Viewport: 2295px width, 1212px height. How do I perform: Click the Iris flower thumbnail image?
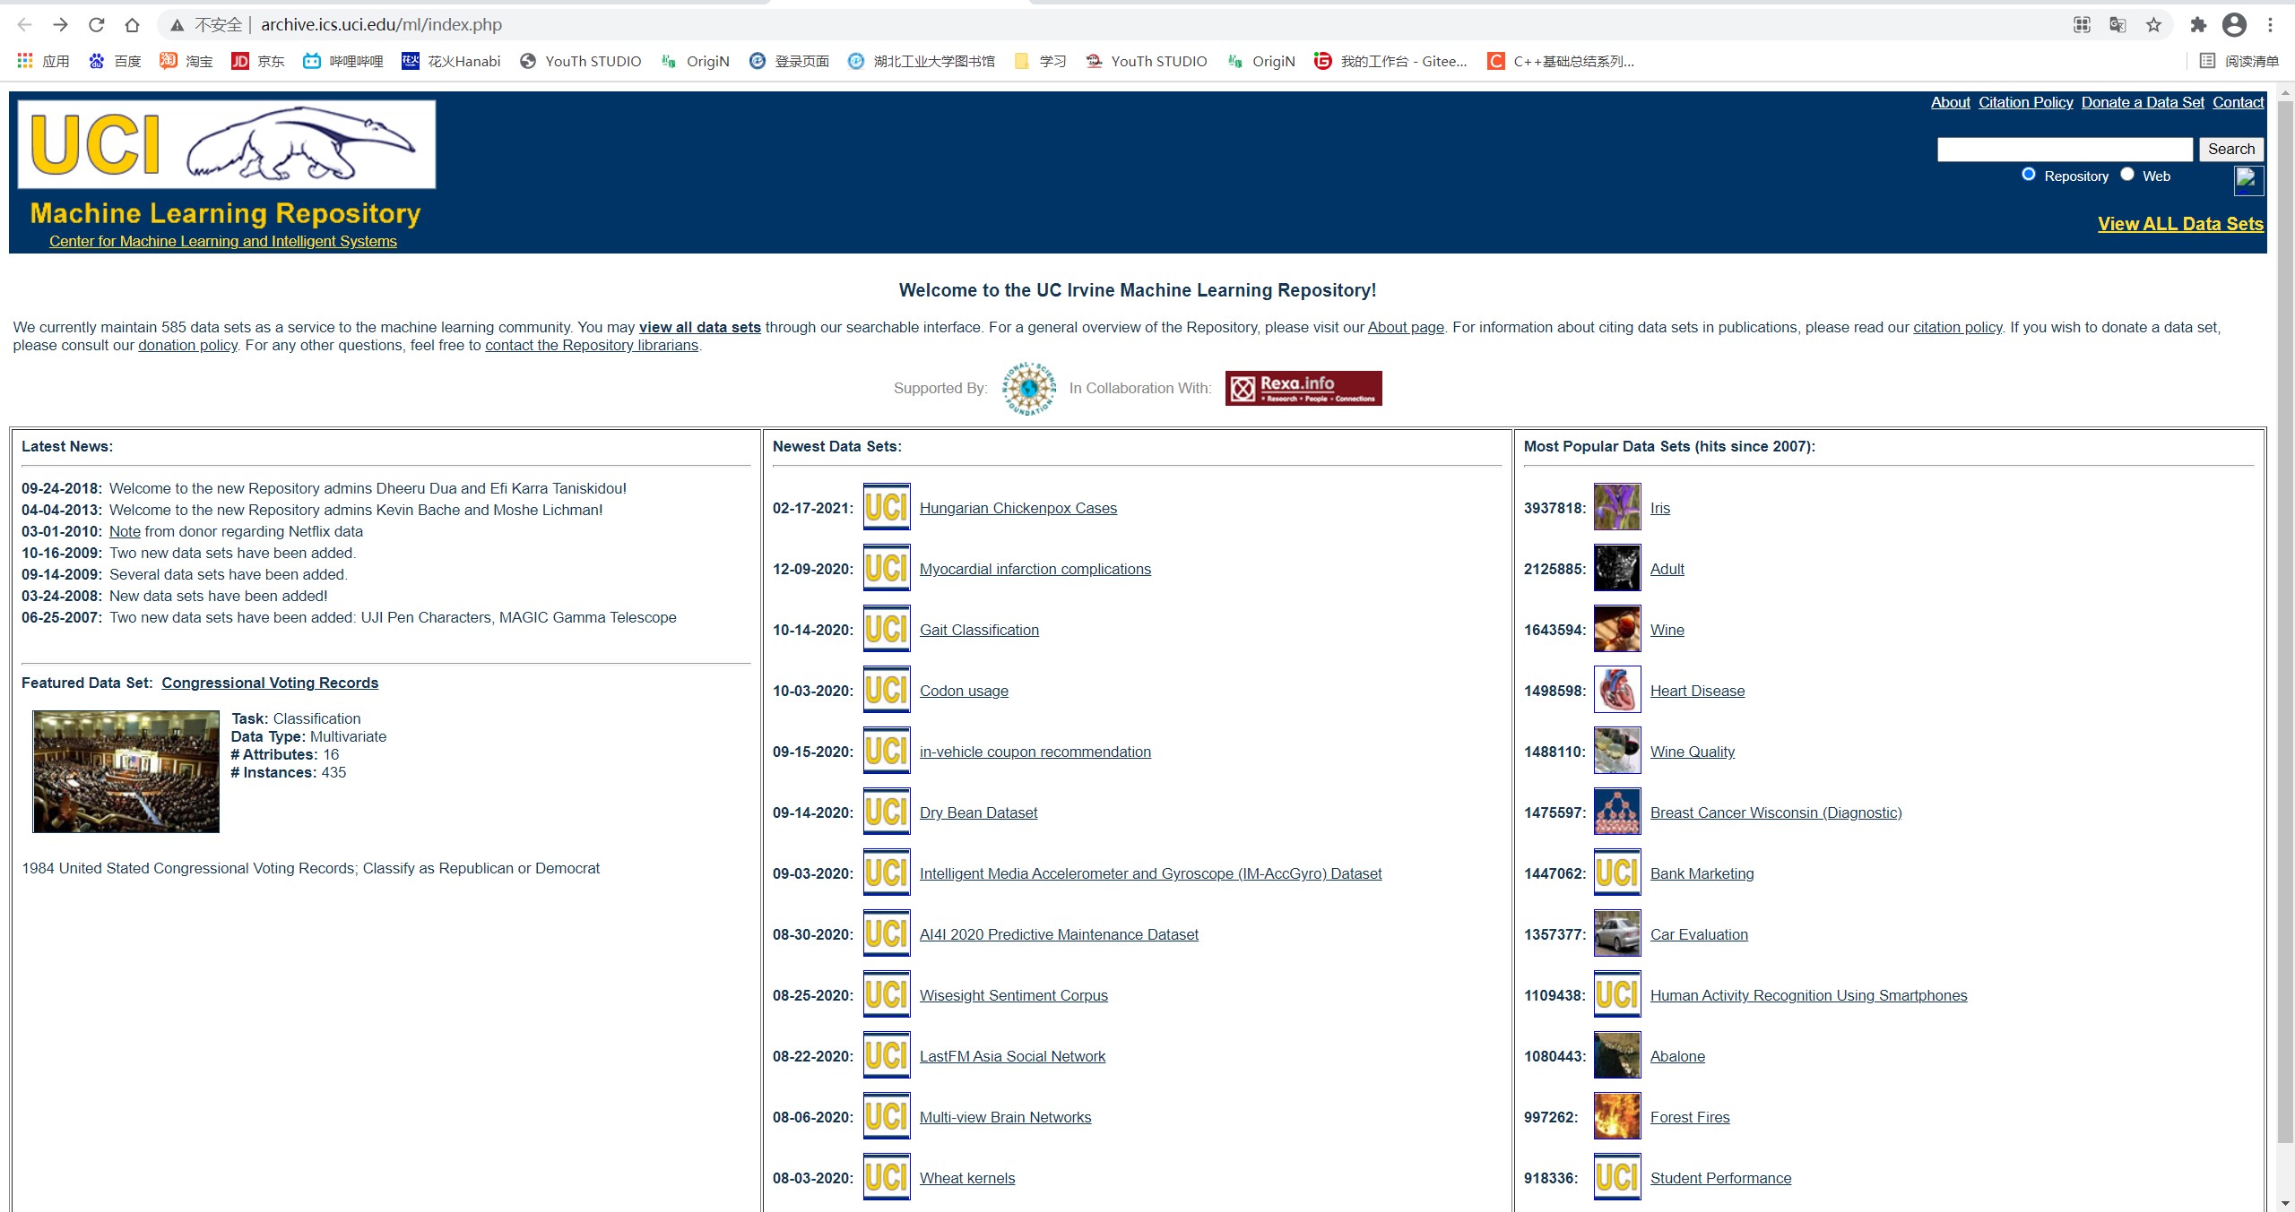1616,507
